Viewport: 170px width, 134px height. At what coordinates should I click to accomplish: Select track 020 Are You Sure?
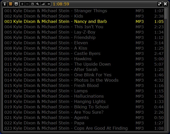point(83,112)
